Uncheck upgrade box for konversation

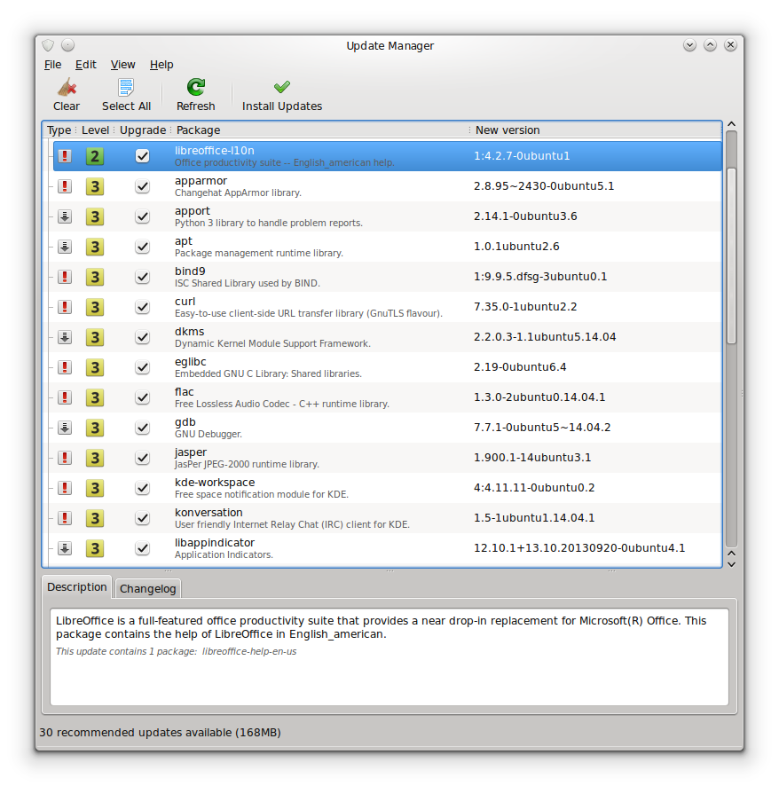pos(142,518)
